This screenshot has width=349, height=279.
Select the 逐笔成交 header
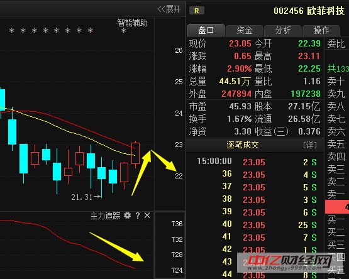point(243,145)
